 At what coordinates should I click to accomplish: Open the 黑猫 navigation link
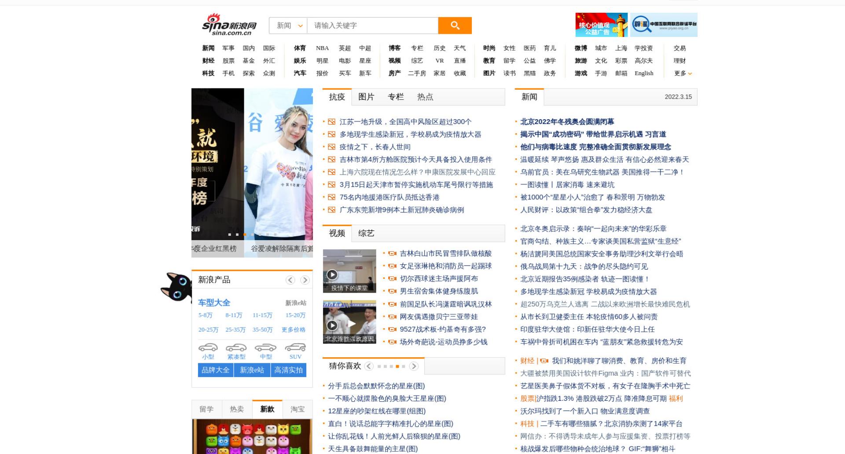click(529, 73)
